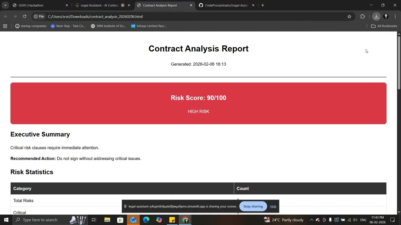Open the volume control tray icon
This screenshot has height=225, width=401.
(355, 220)
